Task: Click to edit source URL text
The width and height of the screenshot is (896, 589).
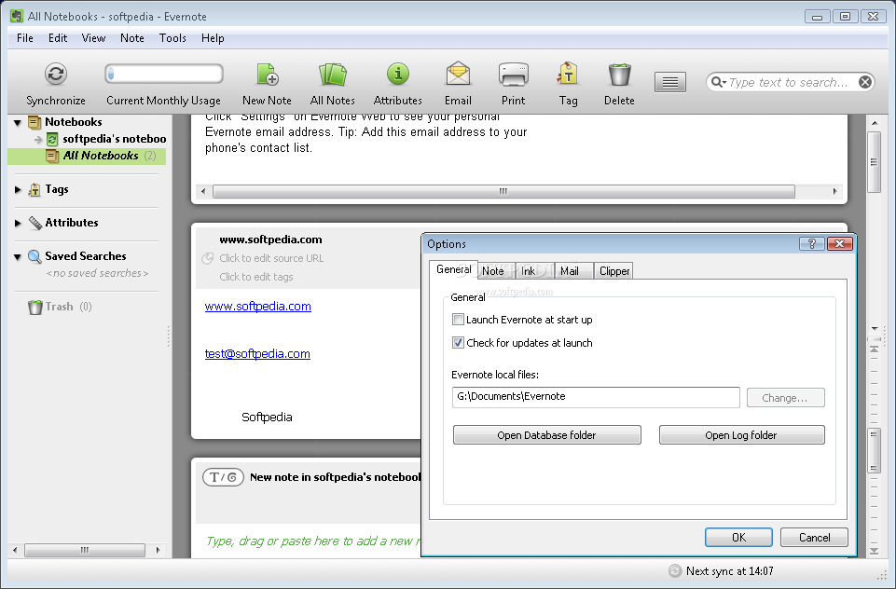Action: [271, 258]
